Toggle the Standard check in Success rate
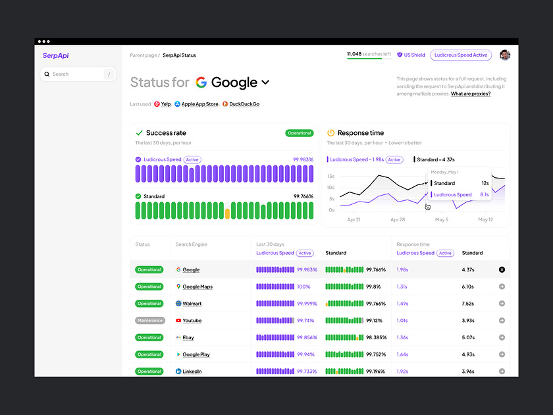 [138, 196]
